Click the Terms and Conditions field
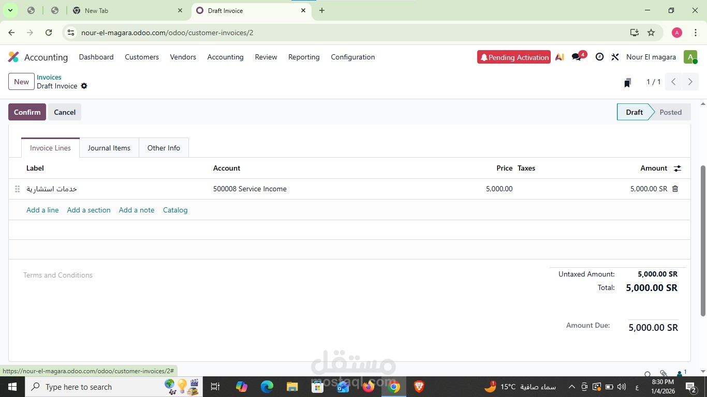Image resolution: width=707 pixels, height=397 pixels. pos(57,275)
